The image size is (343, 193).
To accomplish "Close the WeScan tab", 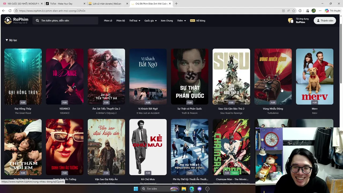I will (x=128, y=4).
